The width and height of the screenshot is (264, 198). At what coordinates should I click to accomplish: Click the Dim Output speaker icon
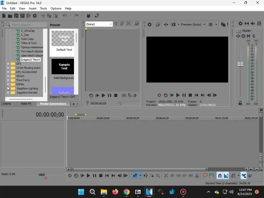[253, 23]
